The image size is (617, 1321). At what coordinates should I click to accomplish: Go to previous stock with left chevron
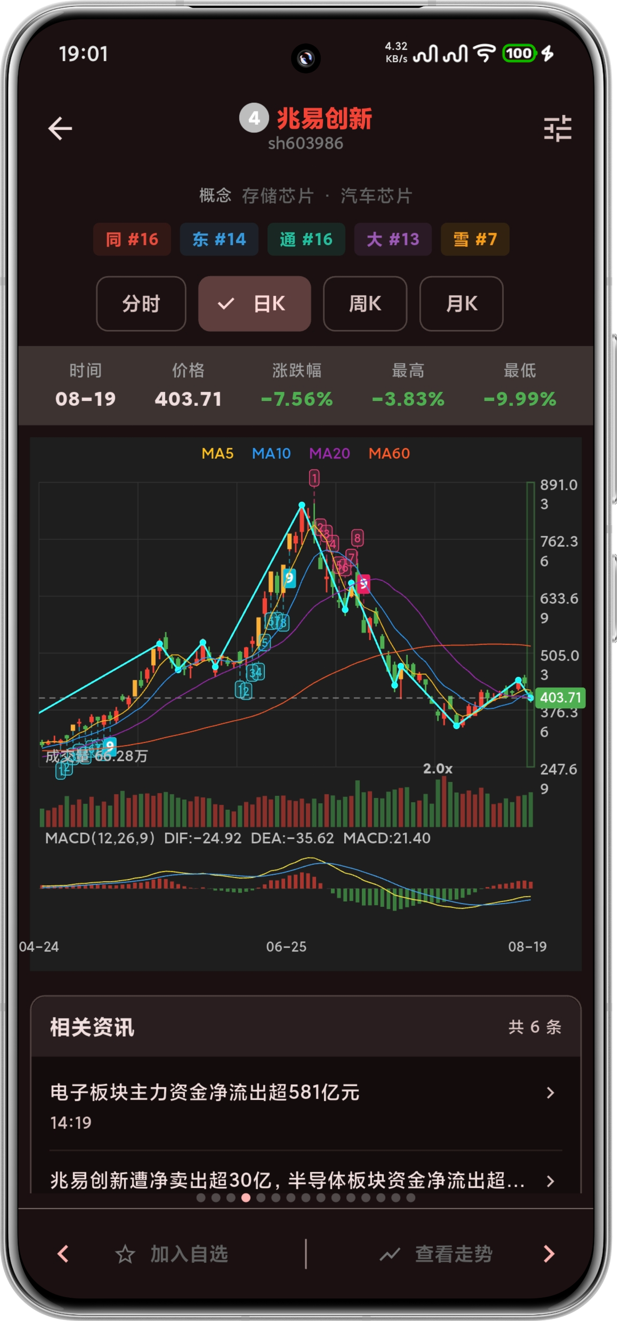point(63,1254)
